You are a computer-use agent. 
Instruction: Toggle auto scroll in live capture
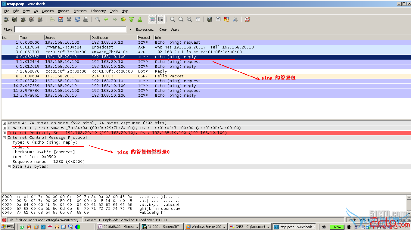point(161,19)
